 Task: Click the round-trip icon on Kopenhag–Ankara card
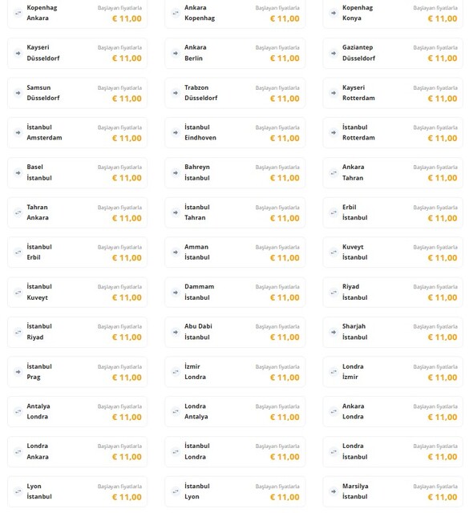(18, 13)
